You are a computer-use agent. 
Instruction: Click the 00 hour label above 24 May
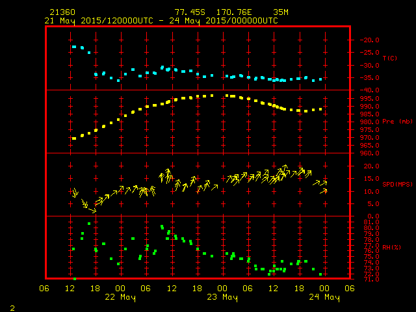324,289
